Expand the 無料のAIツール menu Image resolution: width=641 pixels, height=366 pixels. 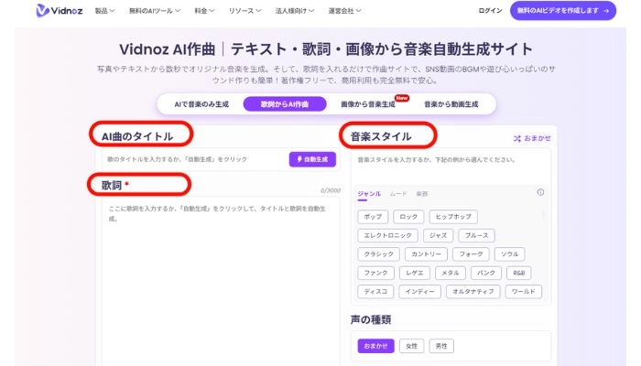[155, 11]
